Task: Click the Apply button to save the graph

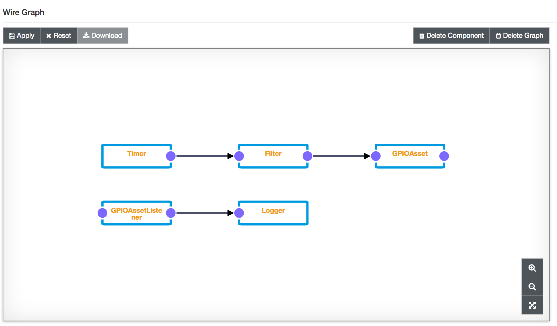Action: point(22,36)
